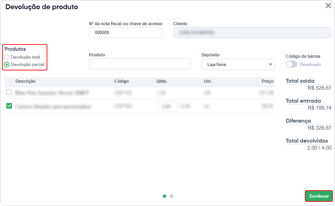The image size is (335, 206).
Task: Click the Total entrada label
Action: click(x=303, y=101)
